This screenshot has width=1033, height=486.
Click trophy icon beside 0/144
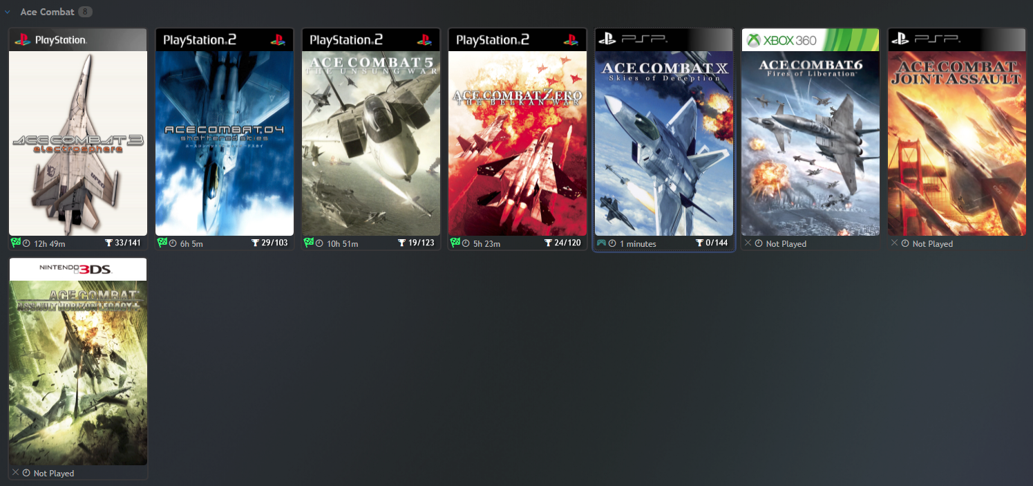click(x=699, y=243)
